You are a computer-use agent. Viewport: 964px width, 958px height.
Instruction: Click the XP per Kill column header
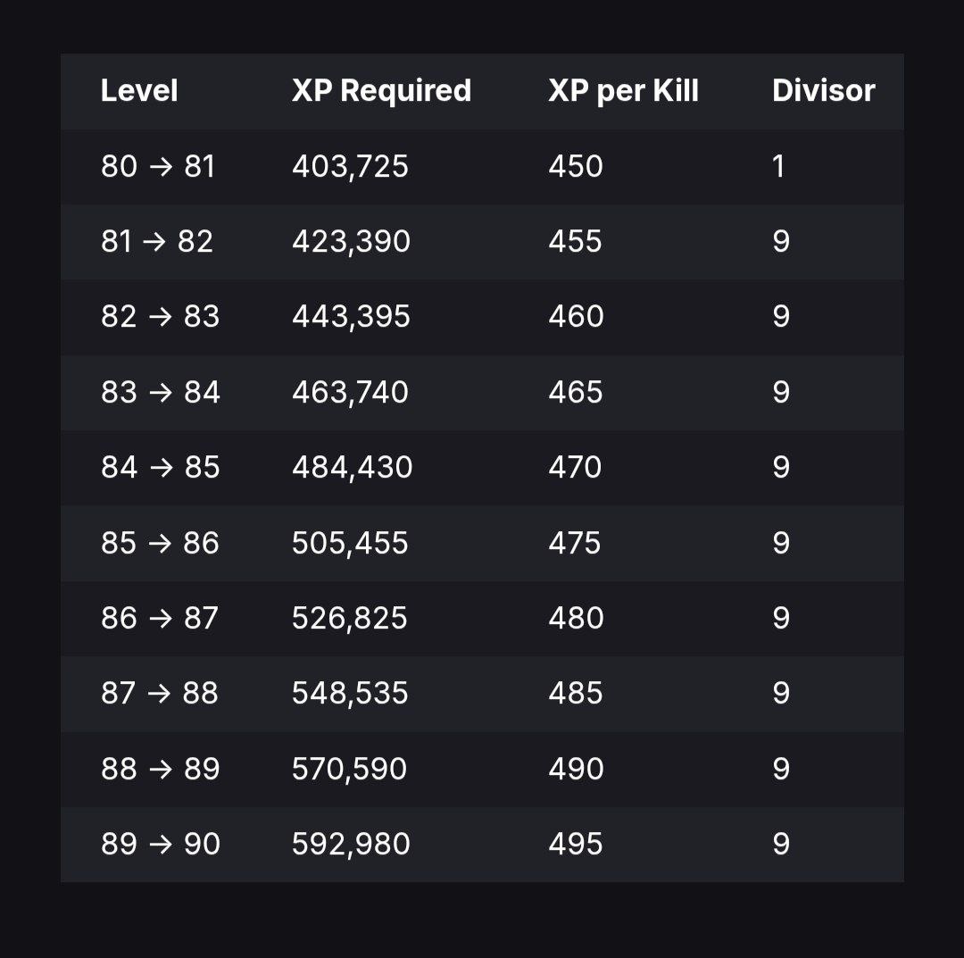click(x=623, y=91)
